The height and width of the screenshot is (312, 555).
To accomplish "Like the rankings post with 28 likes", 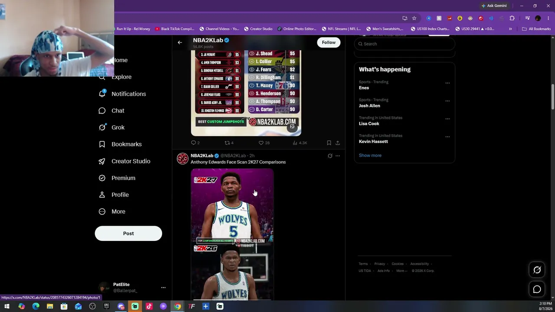I will (x=264, y=143).
